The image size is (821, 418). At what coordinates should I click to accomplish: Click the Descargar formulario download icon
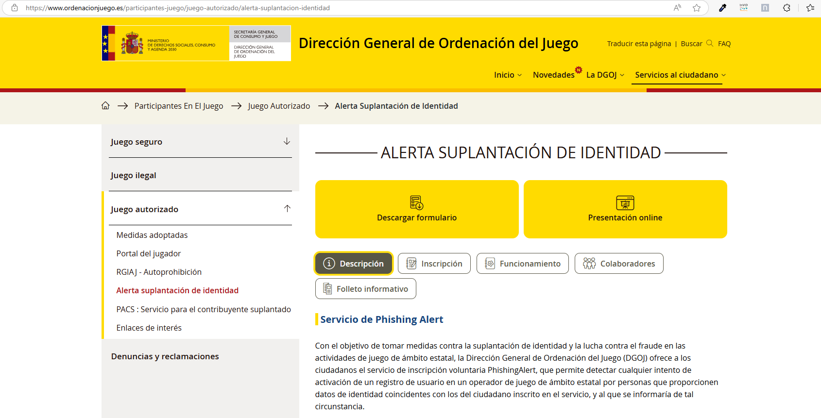coord(416,202)
